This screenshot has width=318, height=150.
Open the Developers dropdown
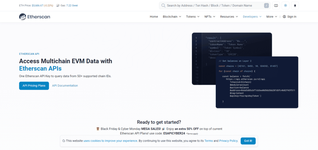point(252,17)
